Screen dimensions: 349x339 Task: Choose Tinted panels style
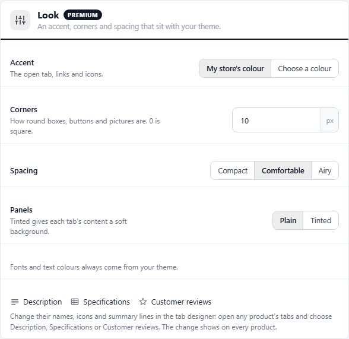[321, 220]
